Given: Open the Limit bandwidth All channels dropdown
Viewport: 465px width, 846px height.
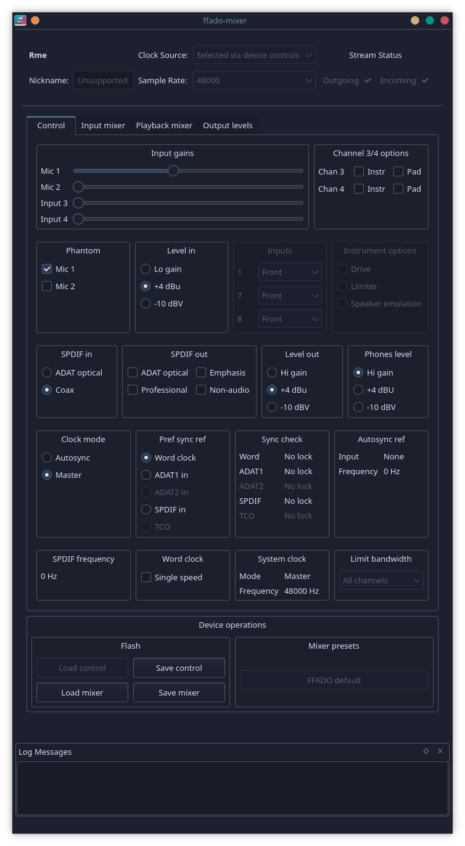Looking at the screenshot, I should tap(381, 580).
